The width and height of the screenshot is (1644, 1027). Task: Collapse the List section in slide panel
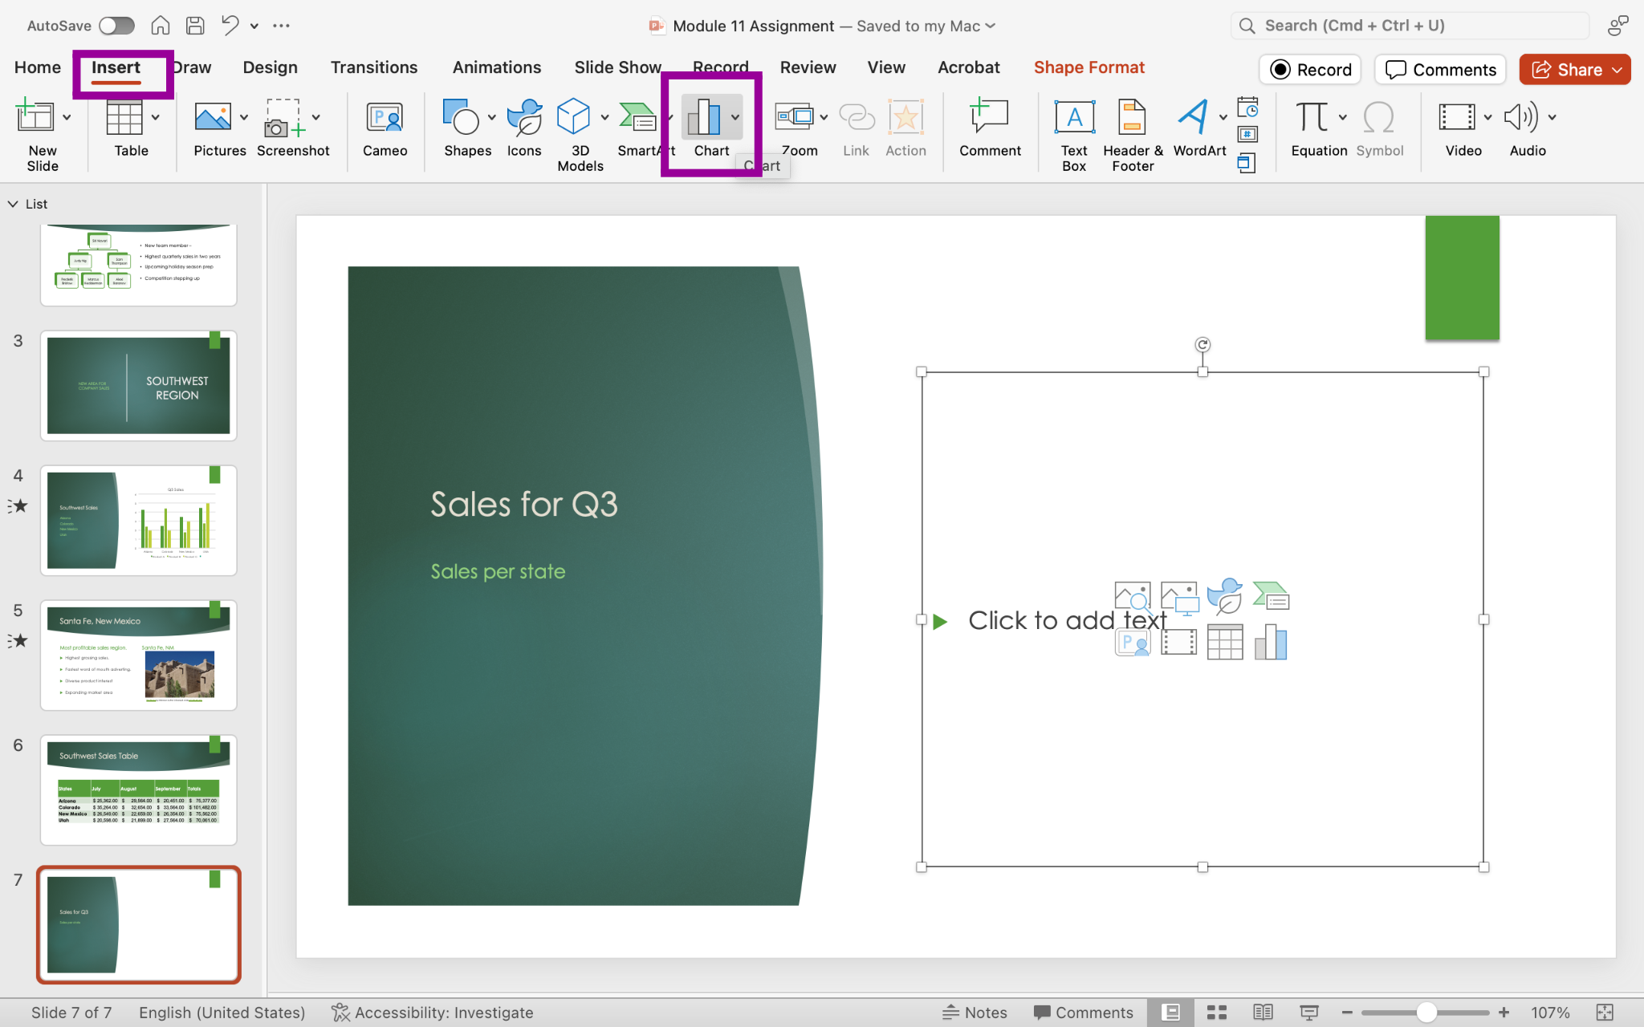(13, 204)
